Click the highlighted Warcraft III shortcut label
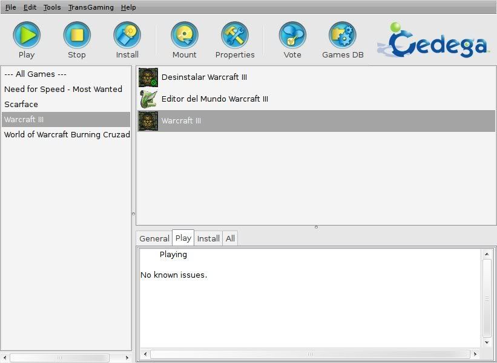 click(181, 120)
